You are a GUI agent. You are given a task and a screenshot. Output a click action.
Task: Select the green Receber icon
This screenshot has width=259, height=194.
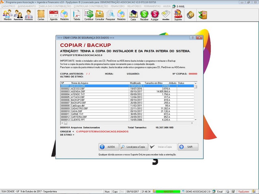(x=144, y=15)
